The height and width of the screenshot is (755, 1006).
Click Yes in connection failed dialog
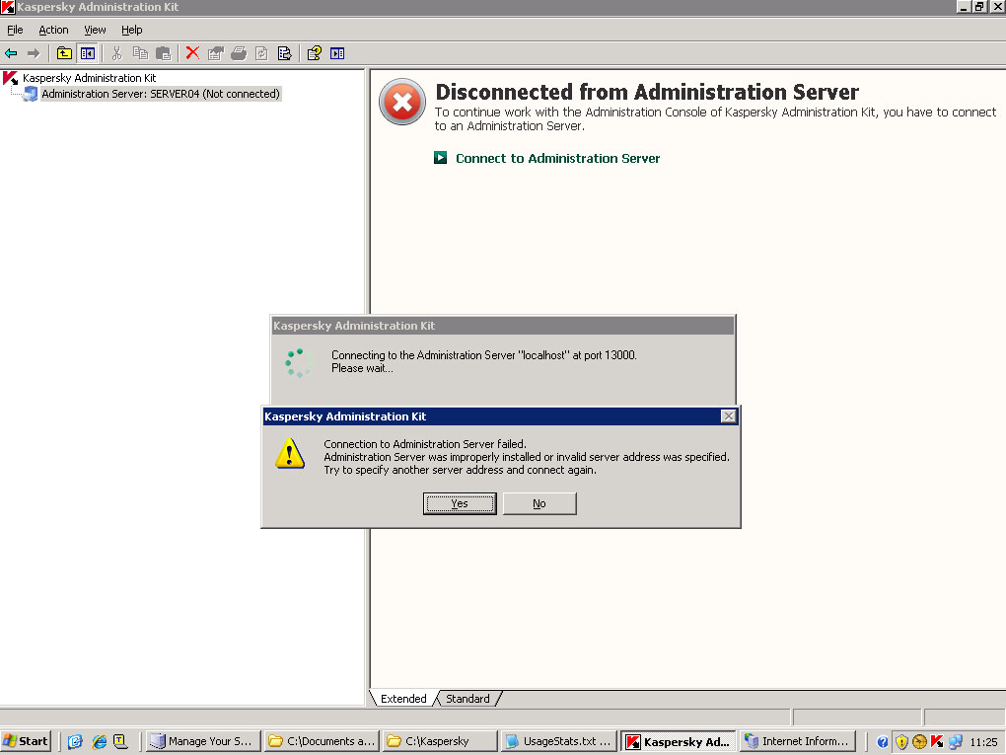[x=460, y=503]
